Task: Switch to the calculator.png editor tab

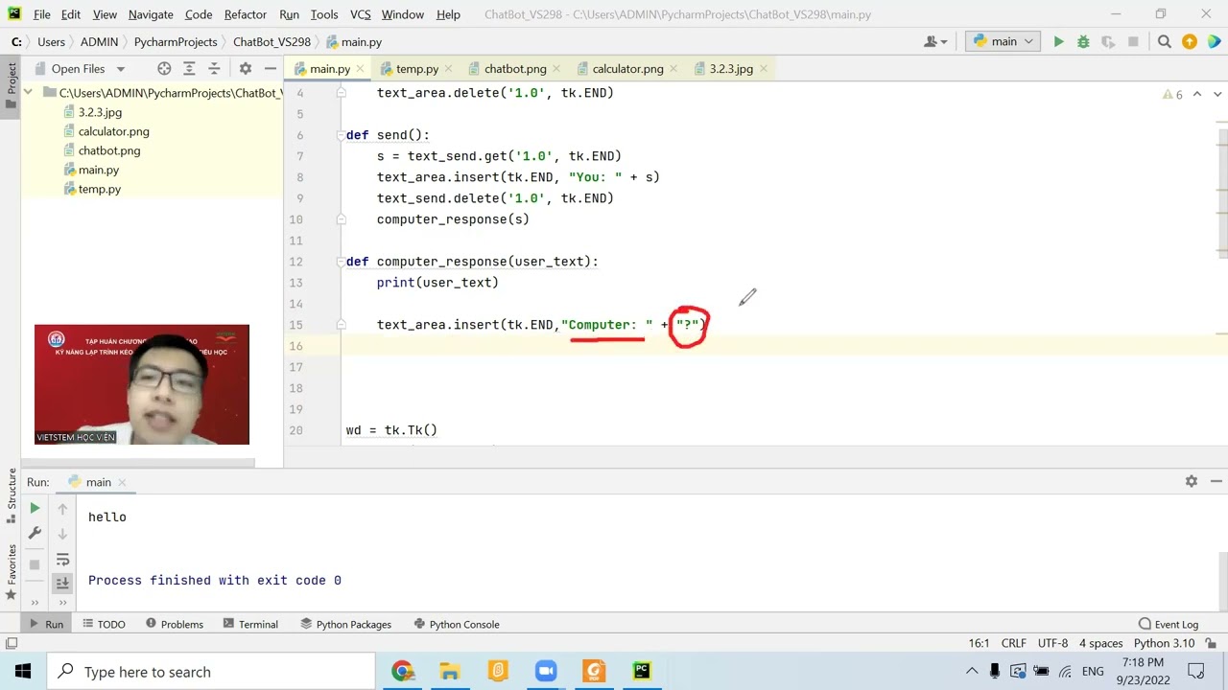Action: click(x=627, y=69)
